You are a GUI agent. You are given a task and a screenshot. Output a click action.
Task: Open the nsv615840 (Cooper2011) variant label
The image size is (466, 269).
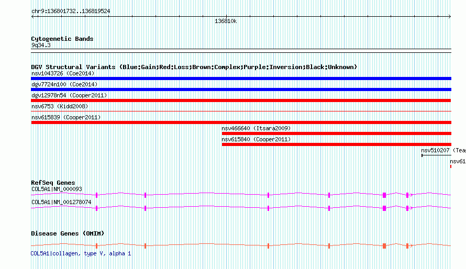tap(256, 139)
